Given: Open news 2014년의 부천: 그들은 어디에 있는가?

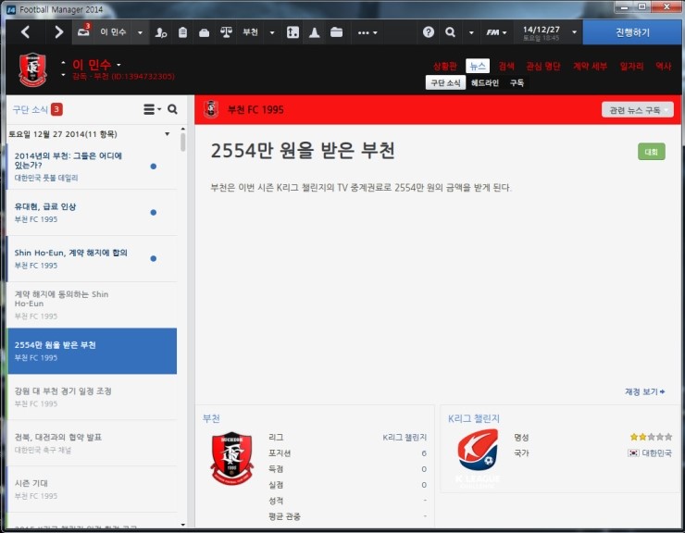Looking at the screenshot, I should coord(92,167).
